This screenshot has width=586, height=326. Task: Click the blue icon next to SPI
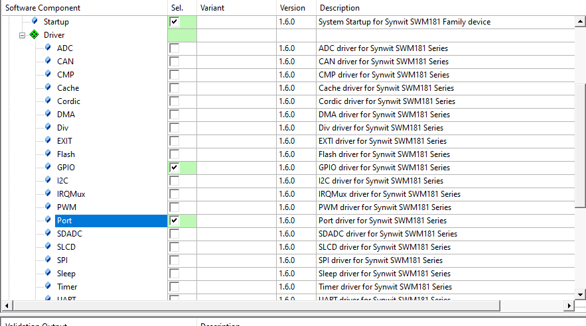[x=48, y=260]
